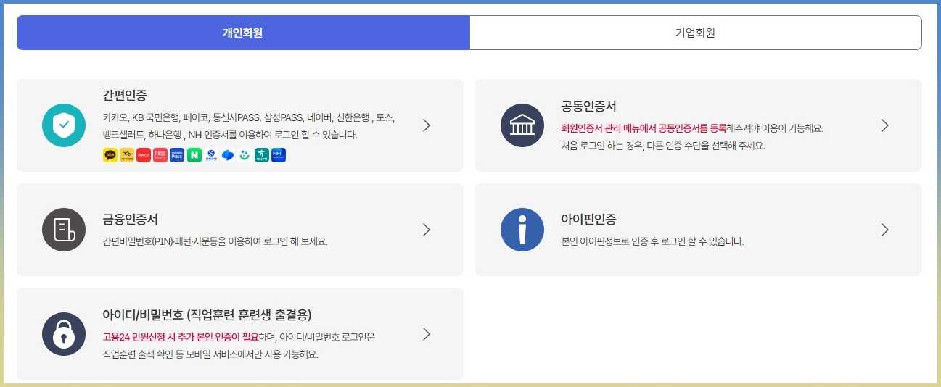
Task: Click the blue Toss logo icon
Action: (228, 155)
